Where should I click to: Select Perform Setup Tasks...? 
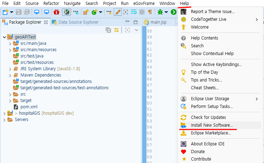pos(220,107)
